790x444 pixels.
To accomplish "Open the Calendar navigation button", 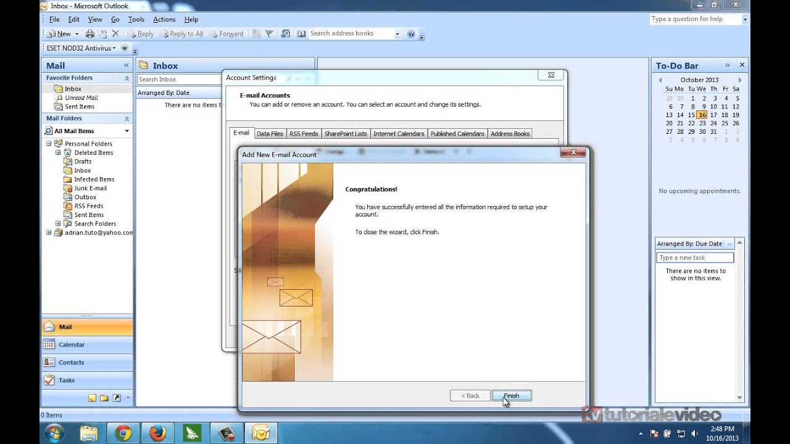I will point(86,345).
